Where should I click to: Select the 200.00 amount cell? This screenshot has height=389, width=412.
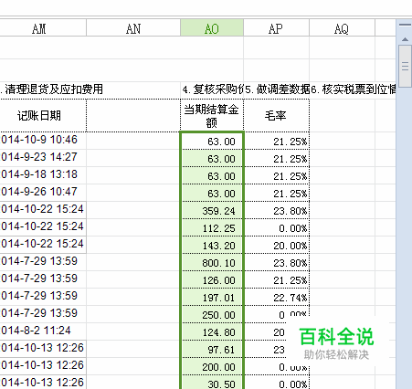tap(212, 366)
